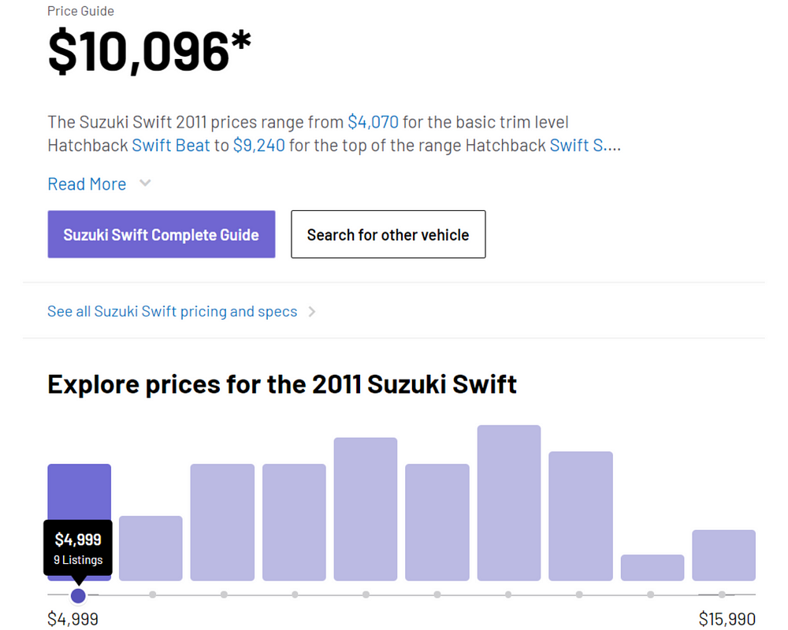Select the sixth price histogram bar
This screenshot has height=630, width=788.
point(437,522)
